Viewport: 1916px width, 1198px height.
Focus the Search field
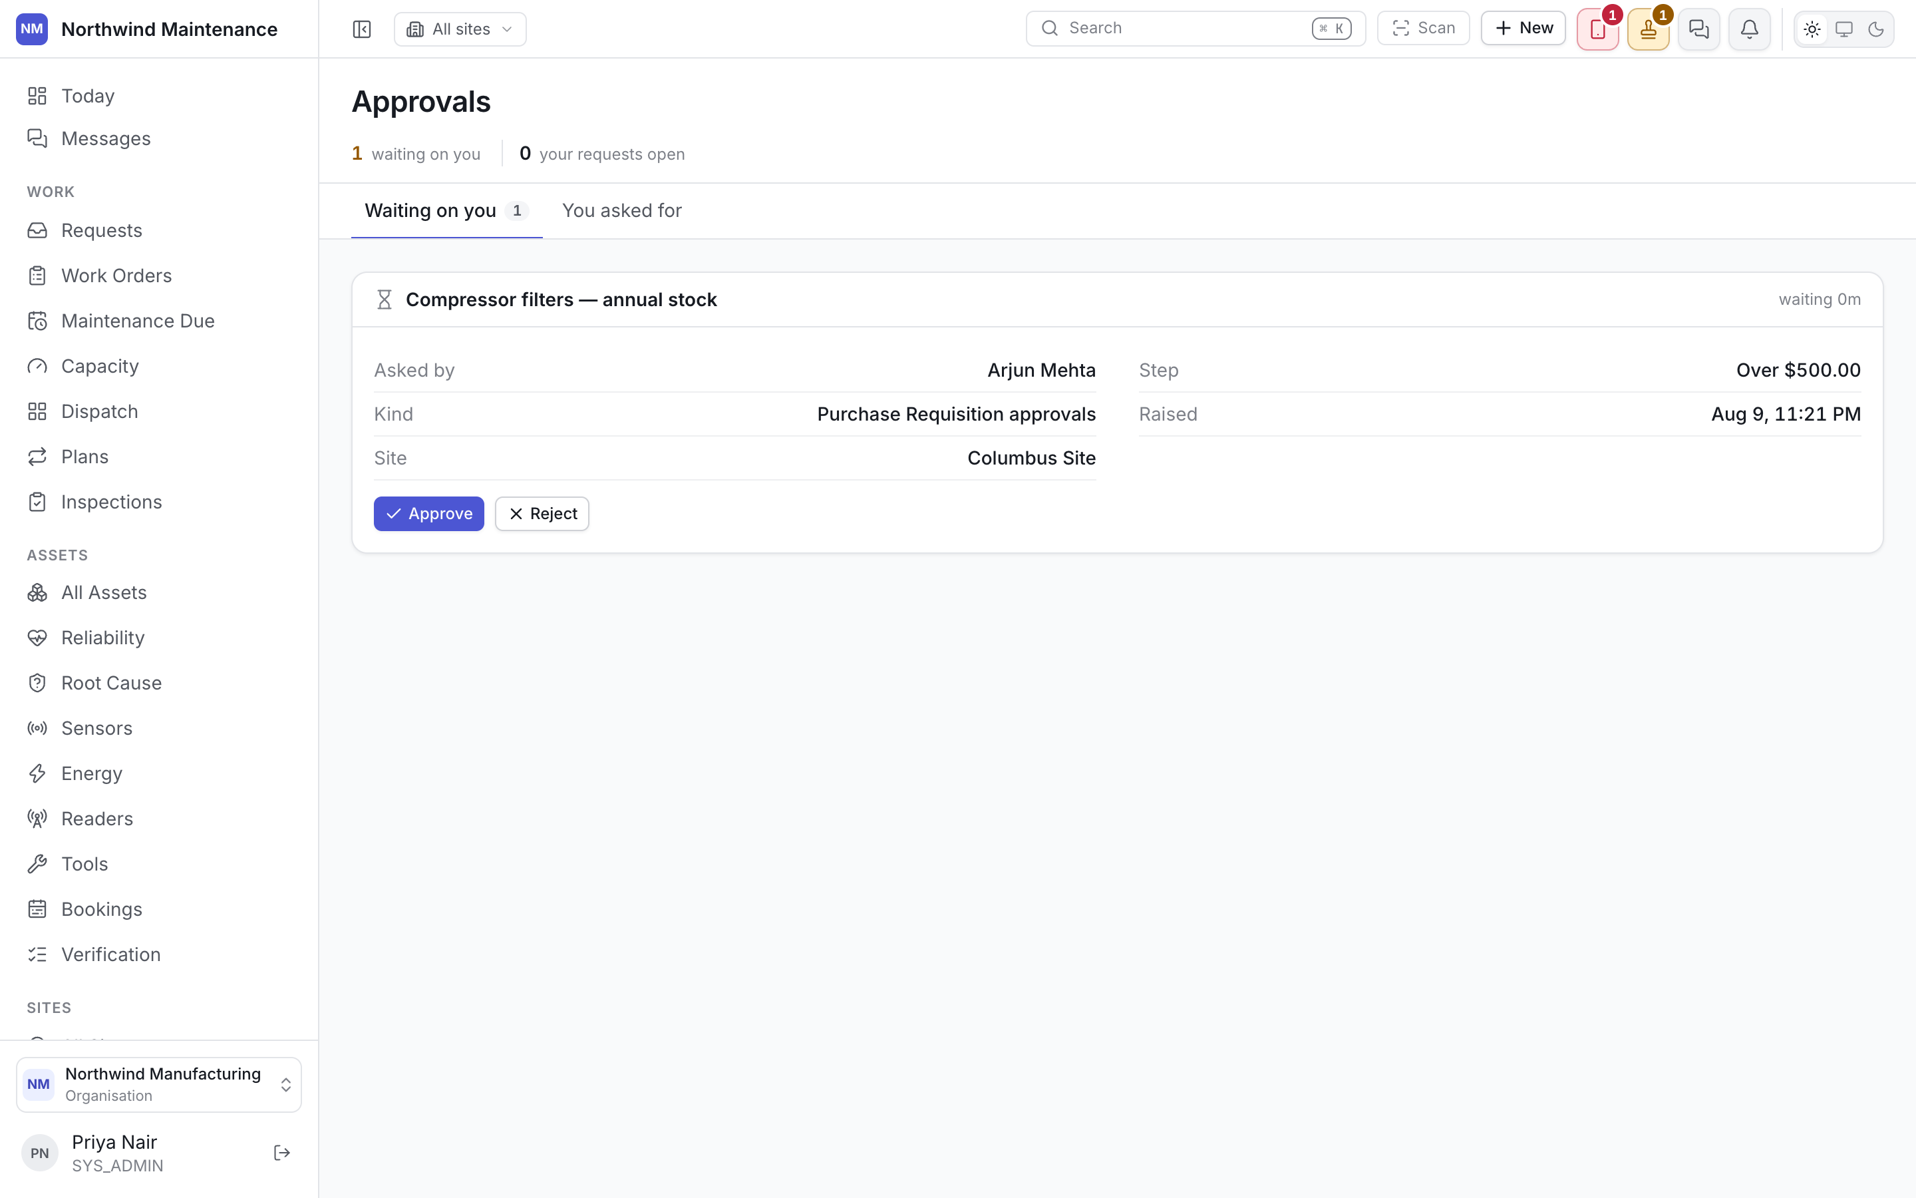(1196, 29)
